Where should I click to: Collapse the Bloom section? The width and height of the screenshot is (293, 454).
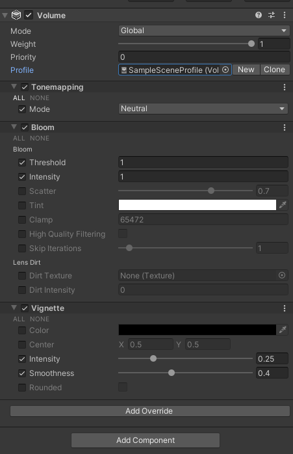click(x=14, y=127)
